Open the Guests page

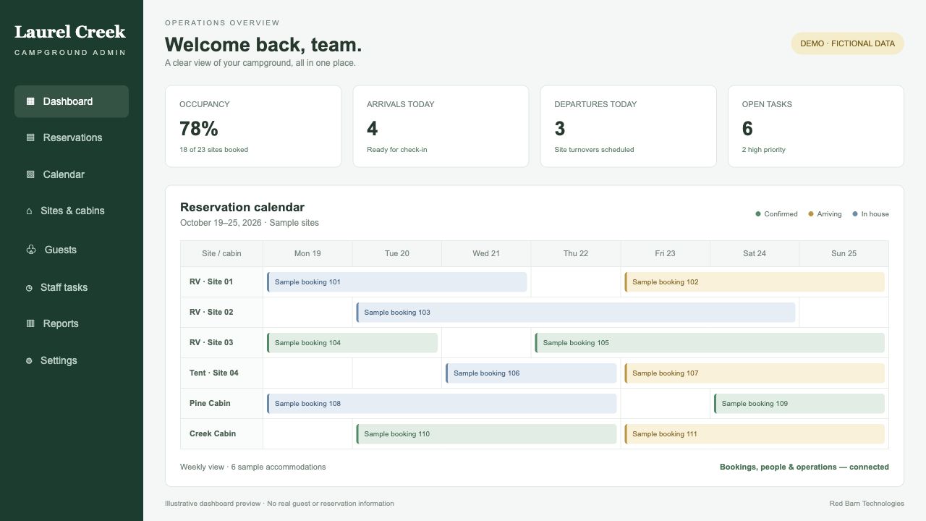tap(72, 250)
